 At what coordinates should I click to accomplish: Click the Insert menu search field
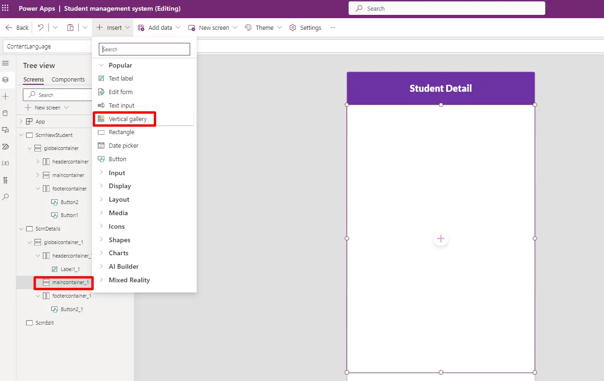144,49
